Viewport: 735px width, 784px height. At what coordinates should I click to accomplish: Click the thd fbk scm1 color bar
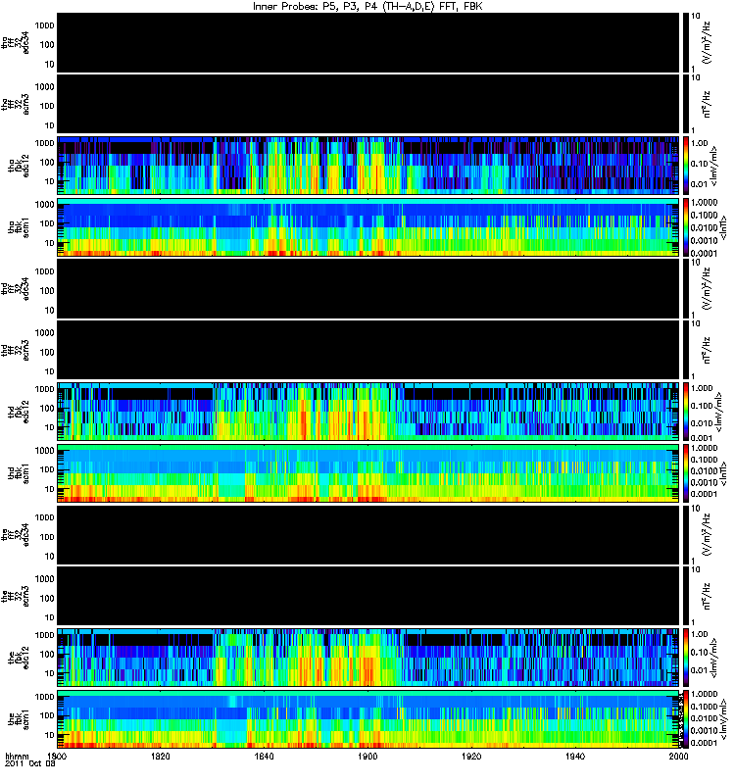click(x=685, y=473)
